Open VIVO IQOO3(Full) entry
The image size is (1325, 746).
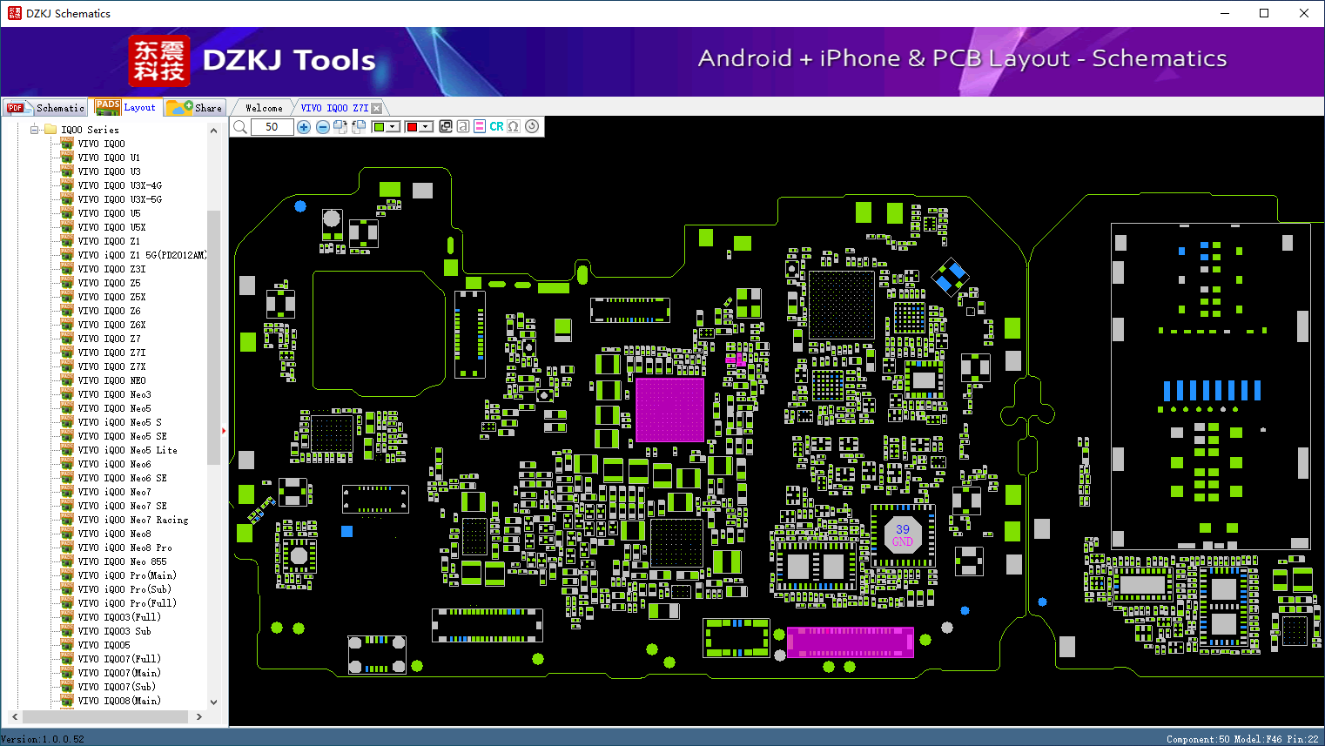point(119,617)
